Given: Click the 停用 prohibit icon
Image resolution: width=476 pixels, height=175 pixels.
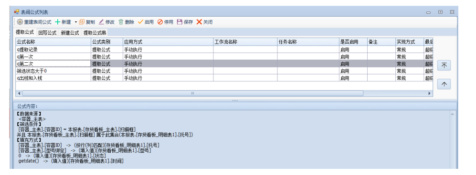Looking at the screenshot, I should click(160, 22).
